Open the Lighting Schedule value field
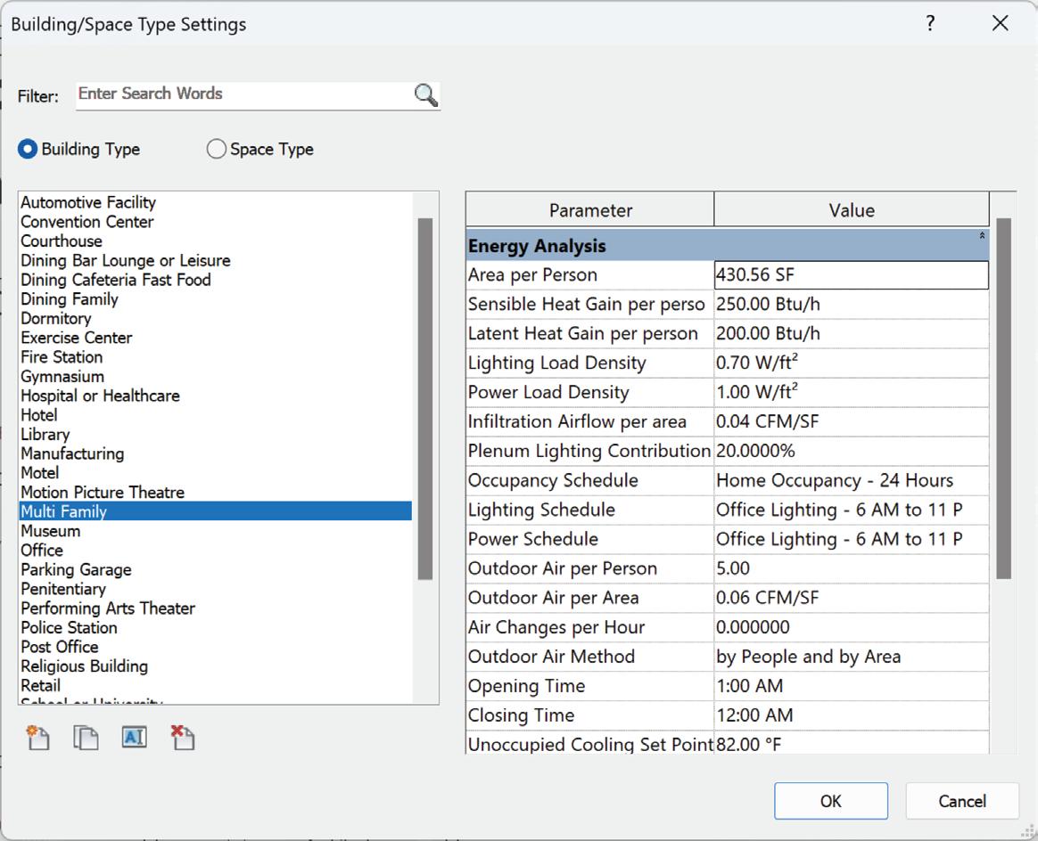This screenshot has height=841, width=1038. tap(851, 510)
